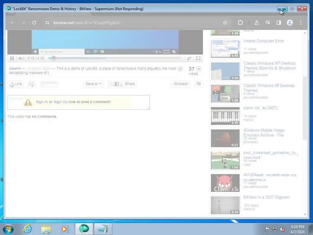The image size is (313, 235).
Task: Click the scrollbar up arrow
Action: click(305, 33)
